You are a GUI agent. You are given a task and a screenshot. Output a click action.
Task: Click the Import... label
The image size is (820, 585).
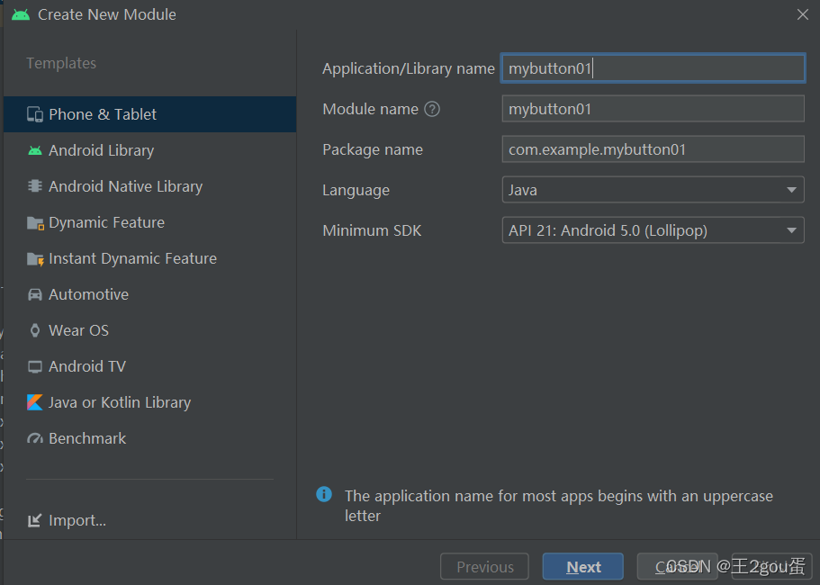[x=77, y=520]
